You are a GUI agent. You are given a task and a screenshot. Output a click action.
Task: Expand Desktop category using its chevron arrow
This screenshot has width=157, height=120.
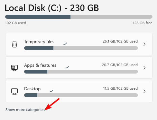144,91
